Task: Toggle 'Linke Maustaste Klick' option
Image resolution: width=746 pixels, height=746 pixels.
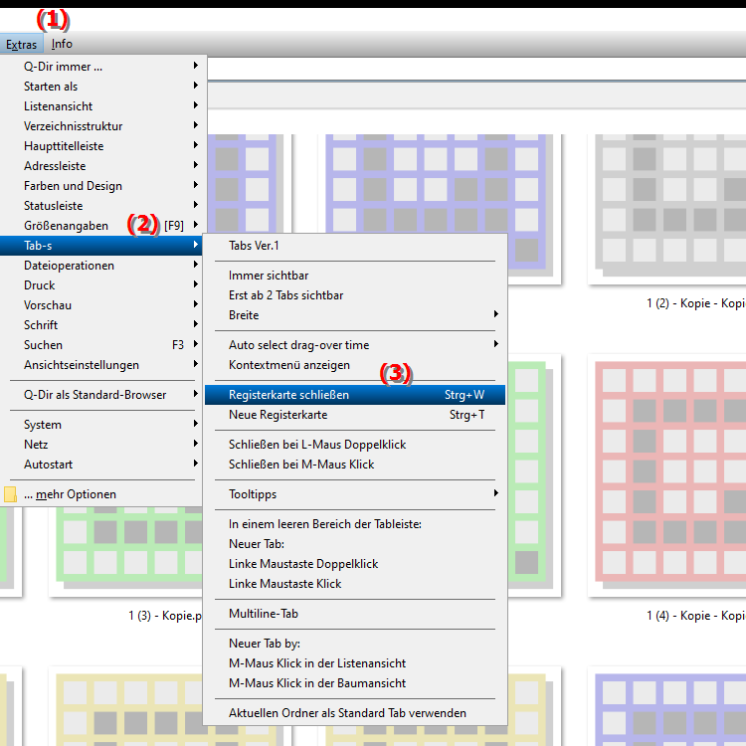Action: [355, 584]
